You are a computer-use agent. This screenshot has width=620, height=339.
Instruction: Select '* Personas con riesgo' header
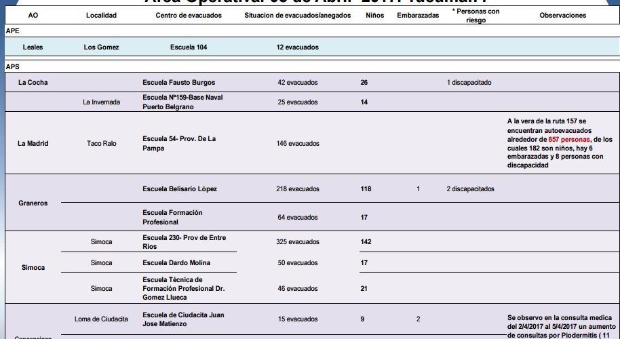[x=476, y=16]
